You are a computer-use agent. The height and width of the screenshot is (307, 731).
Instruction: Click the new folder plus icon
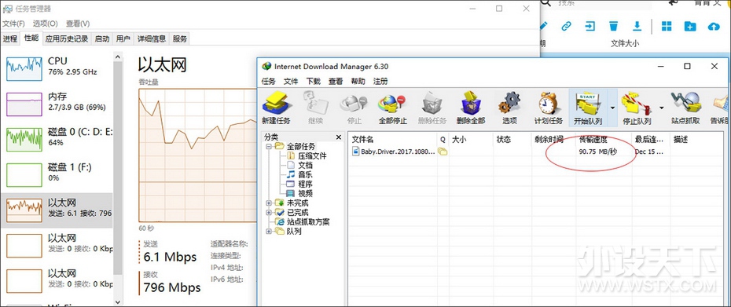point(690,26)
